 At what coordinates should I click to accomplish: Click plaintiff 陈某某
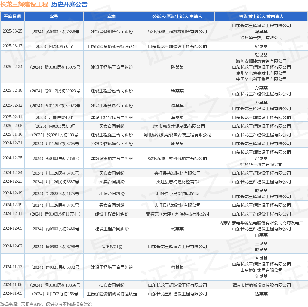(177, 67)
